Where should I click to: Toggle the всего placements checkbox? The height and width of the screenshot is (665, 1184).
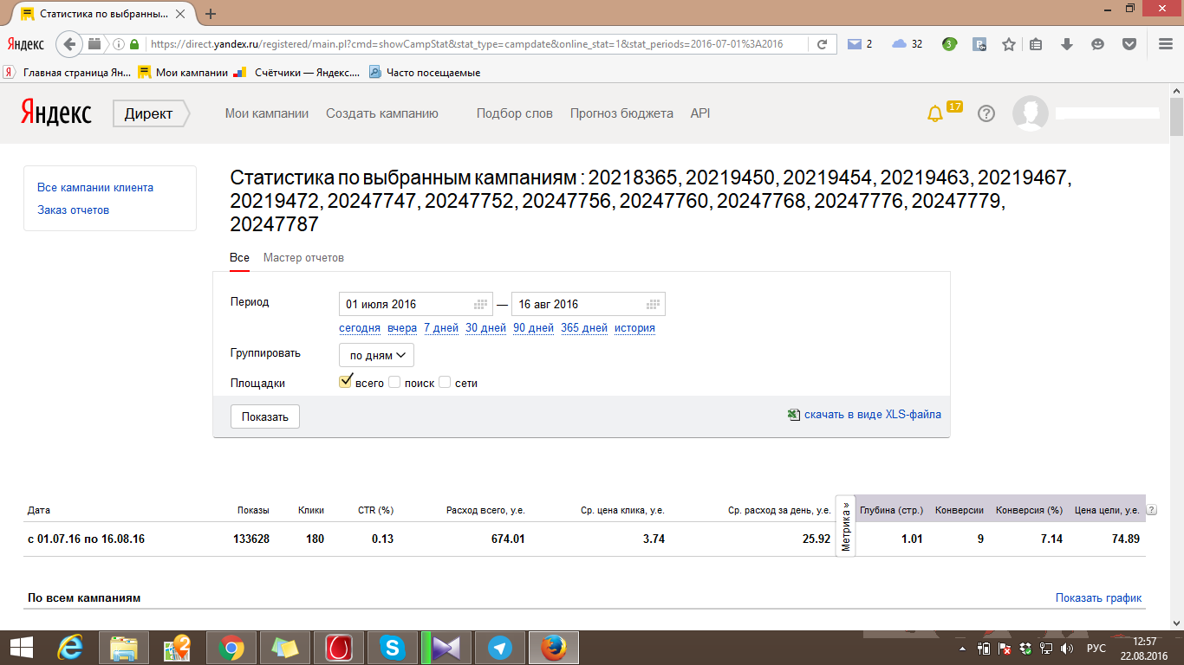346,382
